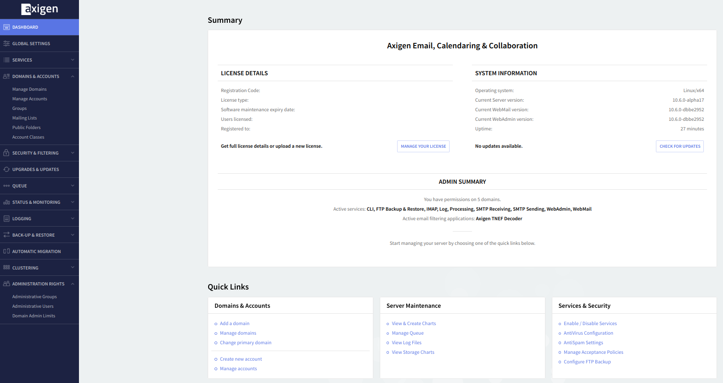Screen dimensions: 723x383
Task: Click the Automatic Migration icon
Action: pyautogui.click(x=6, y=252)
